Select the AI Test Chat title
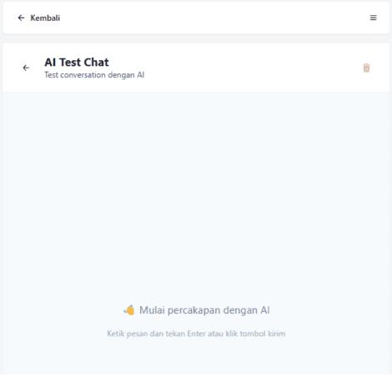The width and height of the screenshot is (392, 392). point(77,63)
